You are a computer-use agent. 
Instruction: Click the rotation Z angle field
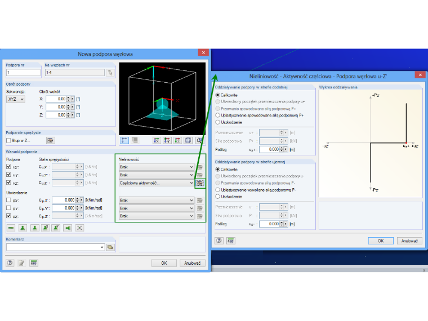click(56, 115)
